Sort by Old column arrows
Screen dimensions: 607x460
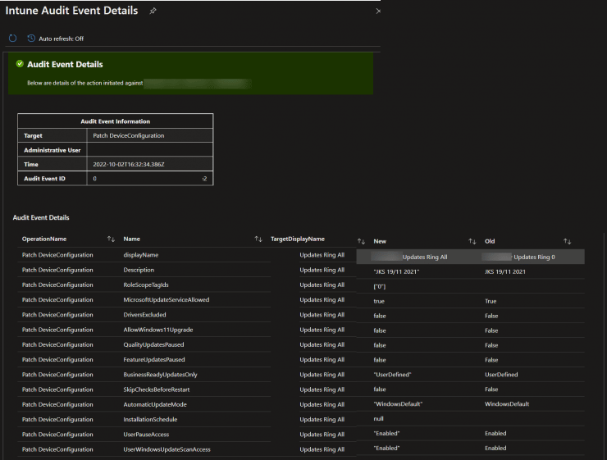tap(567, 241)
